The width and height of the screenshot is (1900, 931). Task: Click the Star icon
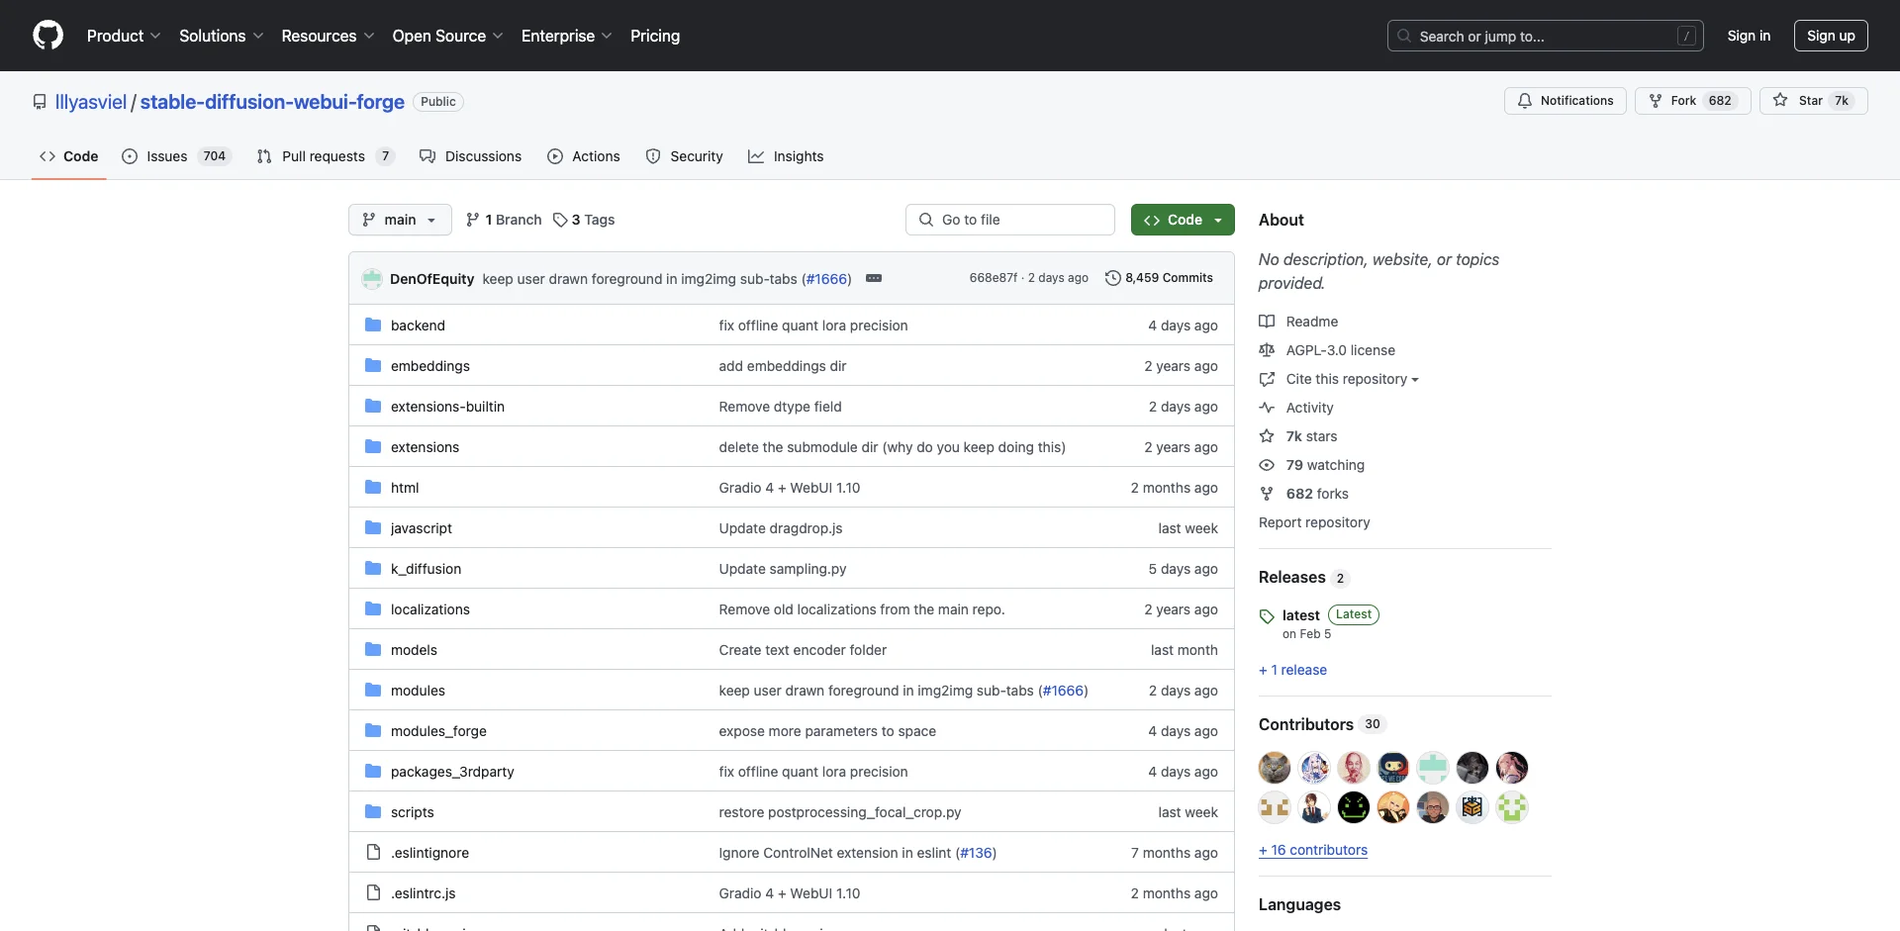pyautogui.click(x=1780, y=100)
